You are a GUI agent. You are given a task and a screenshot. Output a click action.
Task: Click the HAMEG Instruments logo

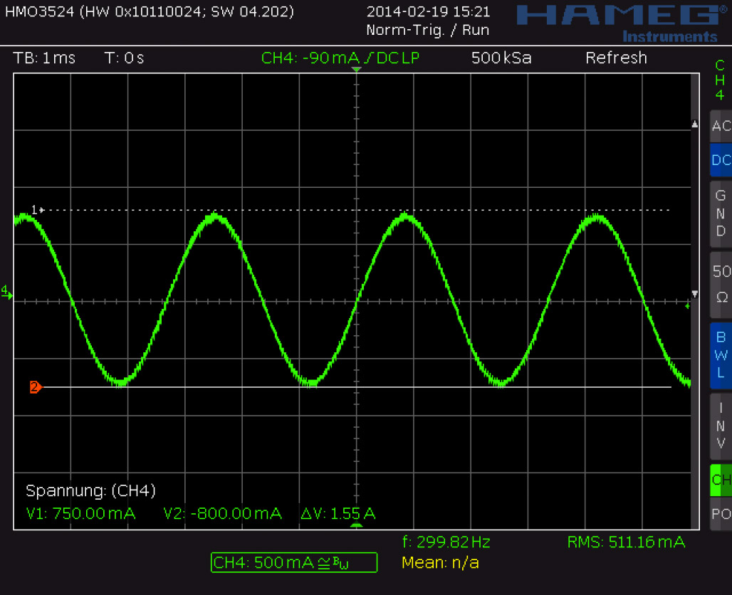[x=617, y=21]
